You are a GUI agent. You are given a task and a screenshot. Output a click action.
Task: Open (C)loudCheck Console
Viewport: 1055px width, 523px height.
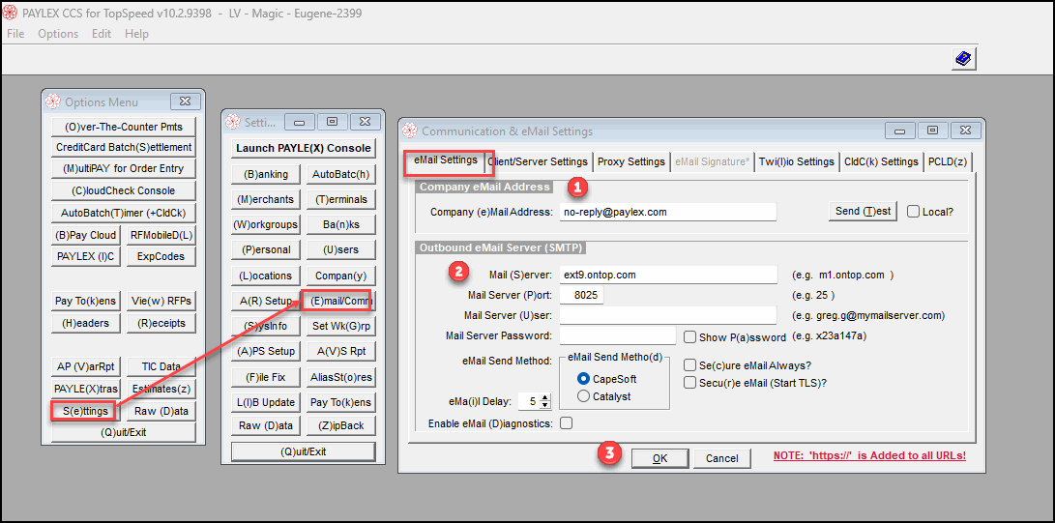tap(124, 190)
